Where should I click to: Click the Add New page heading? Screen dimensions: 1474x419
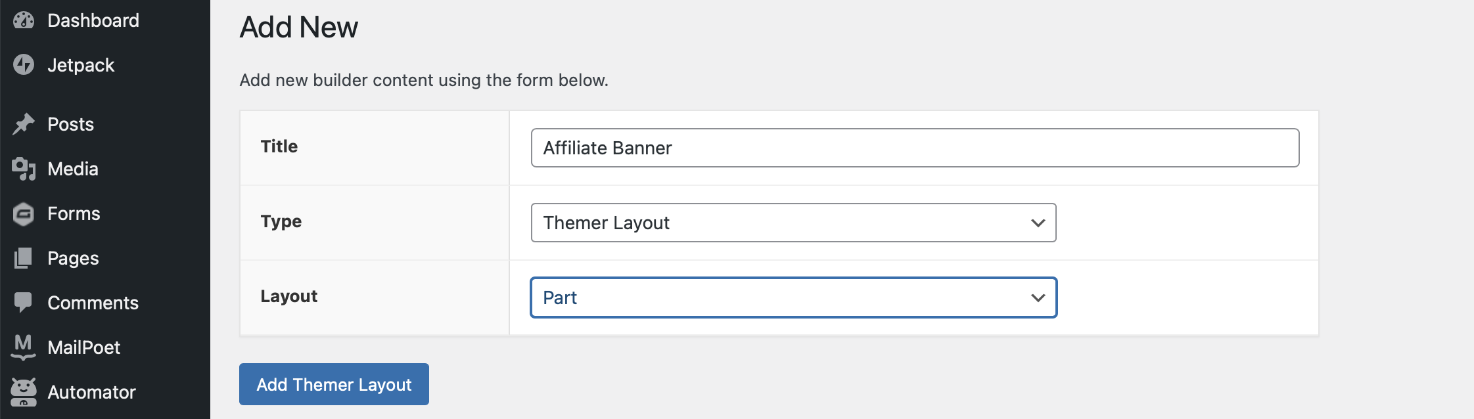coord(299,27)
